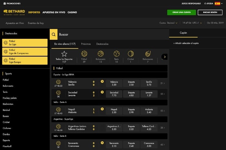This screenshot has width=226, height=150.
Task: Click the promociones gift icon
Action: pyautogui.click(x=5, y=3)
